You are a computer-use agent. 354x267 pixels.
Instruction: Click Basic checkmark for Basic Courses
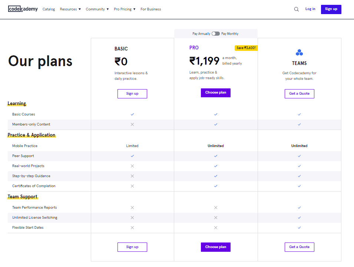tap(132, 114)
